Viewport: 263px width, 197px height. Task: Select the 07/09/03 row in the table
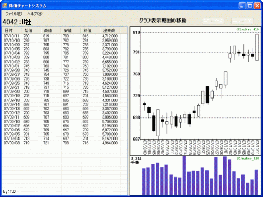point(65,143)
